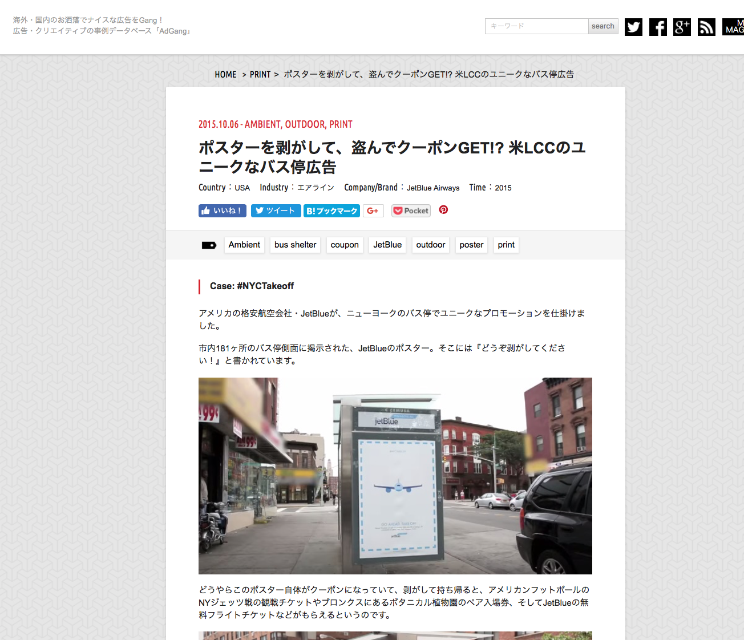Viewport: 744px width, 640px height.
Task: Select the outdoor tag
Action: [431, 245]
